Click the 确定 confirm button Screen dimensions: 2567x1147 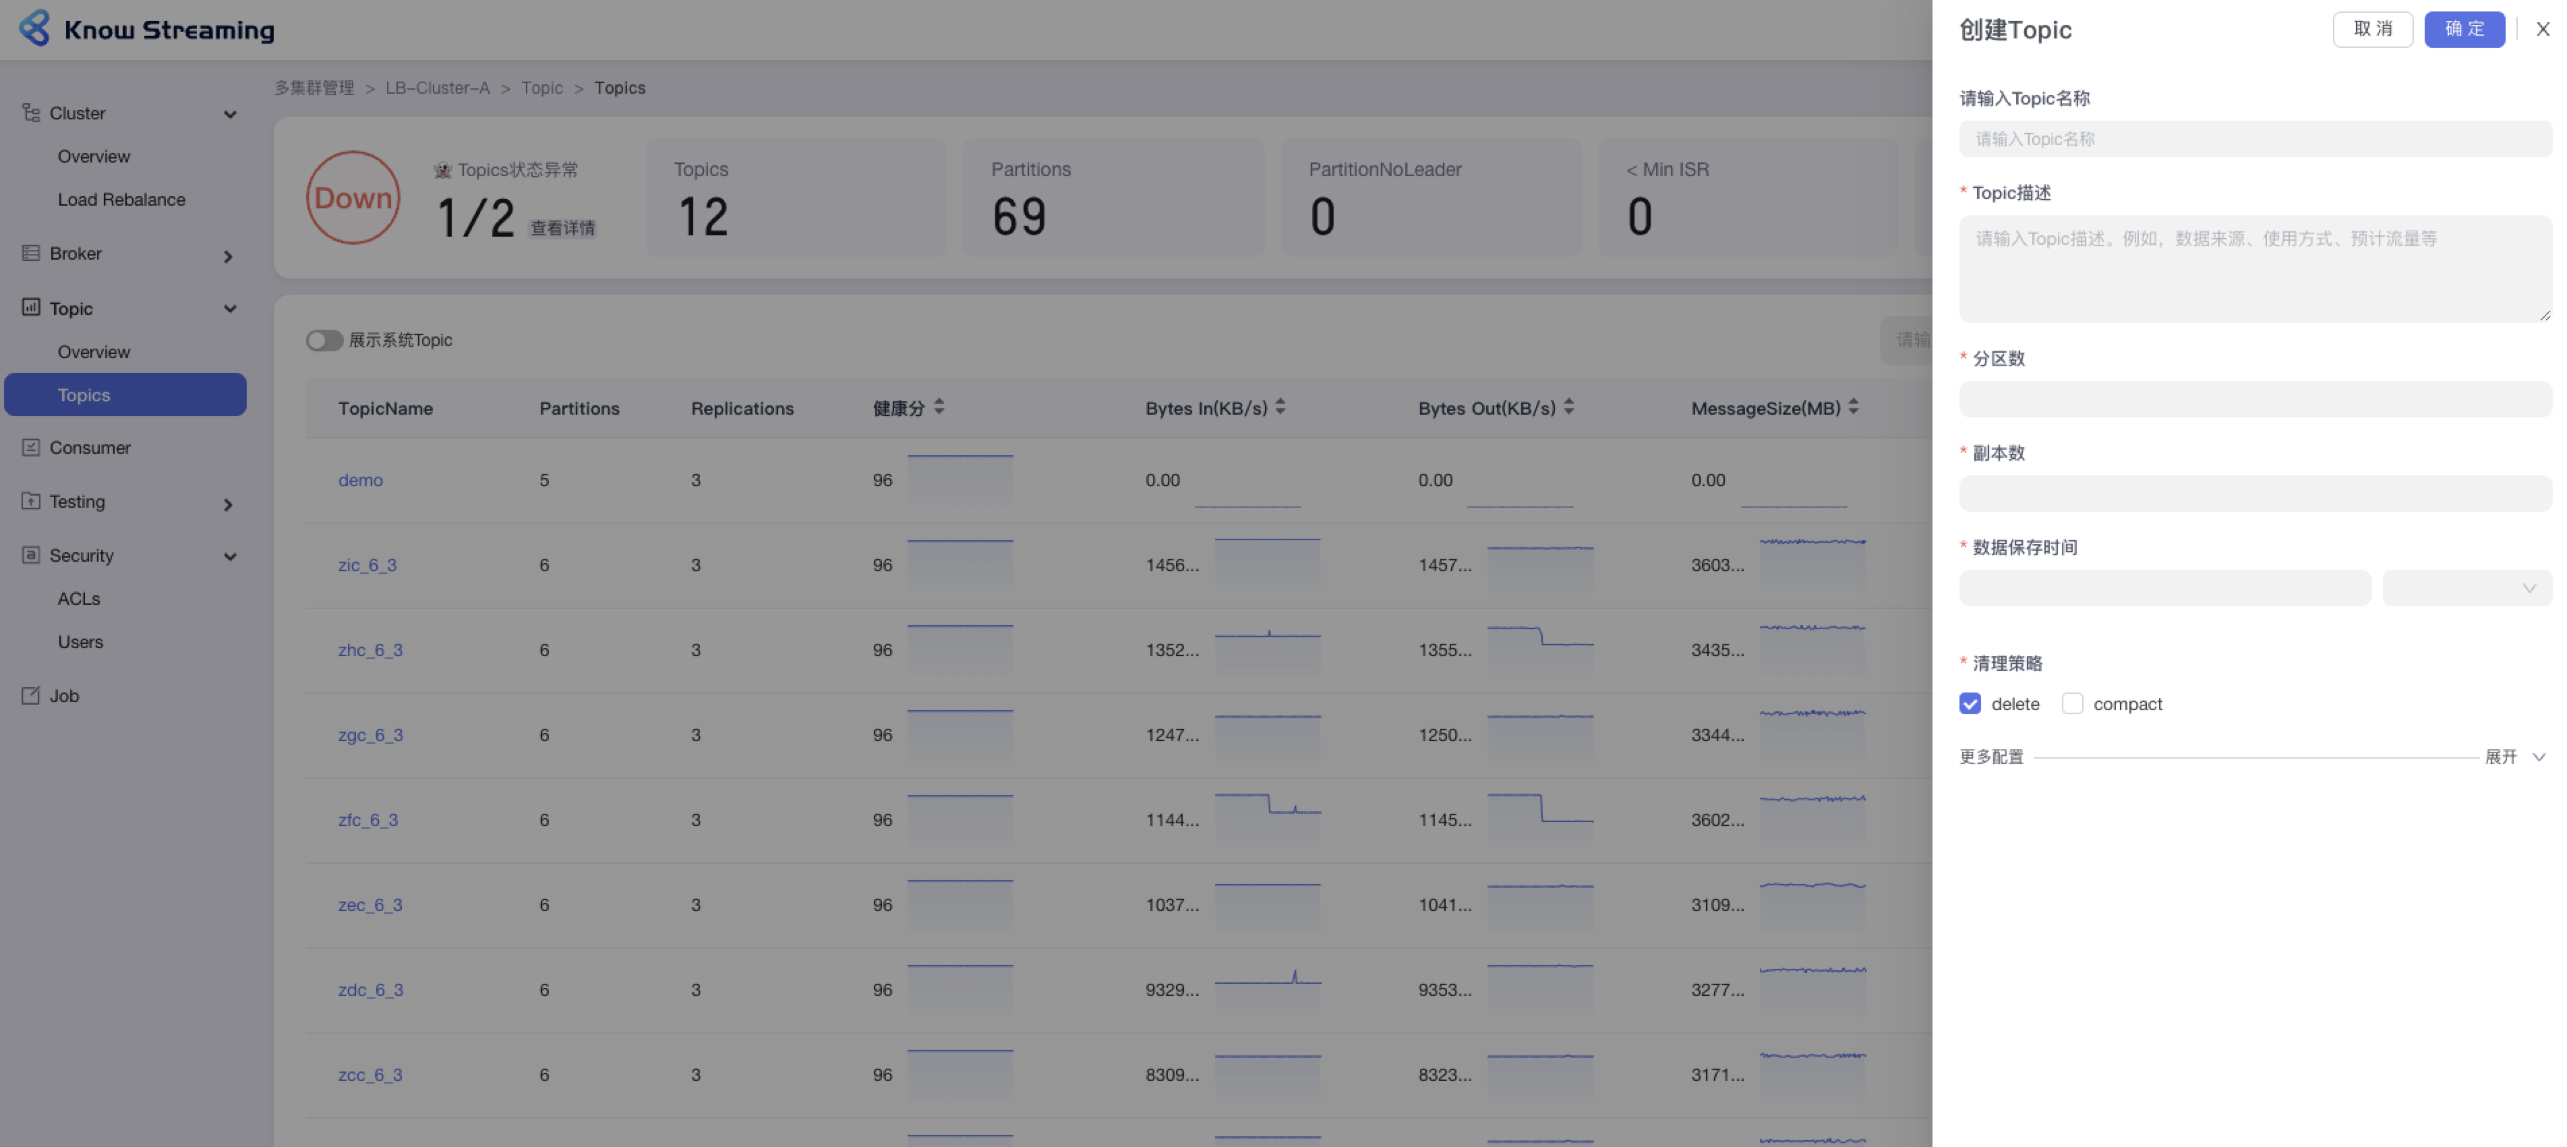tap(2463, 29)
